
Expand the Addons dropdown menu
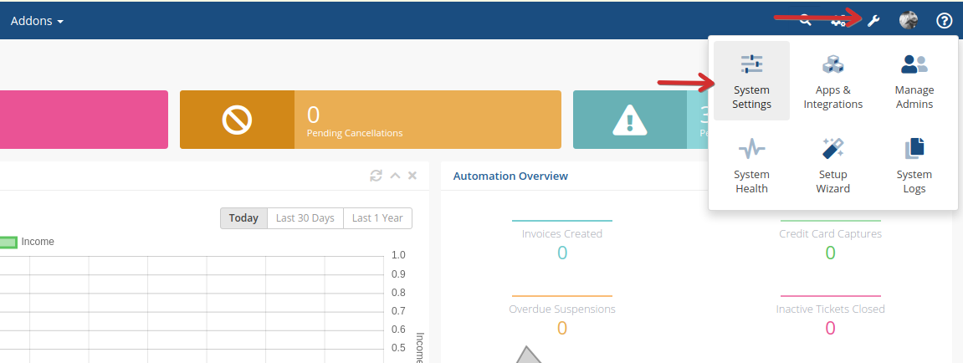coord(37,21)
